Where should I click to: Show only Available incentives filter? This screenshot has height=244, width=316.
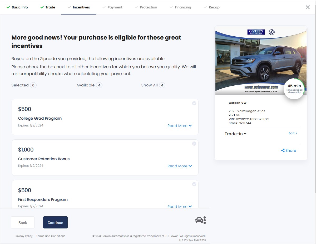89,85
